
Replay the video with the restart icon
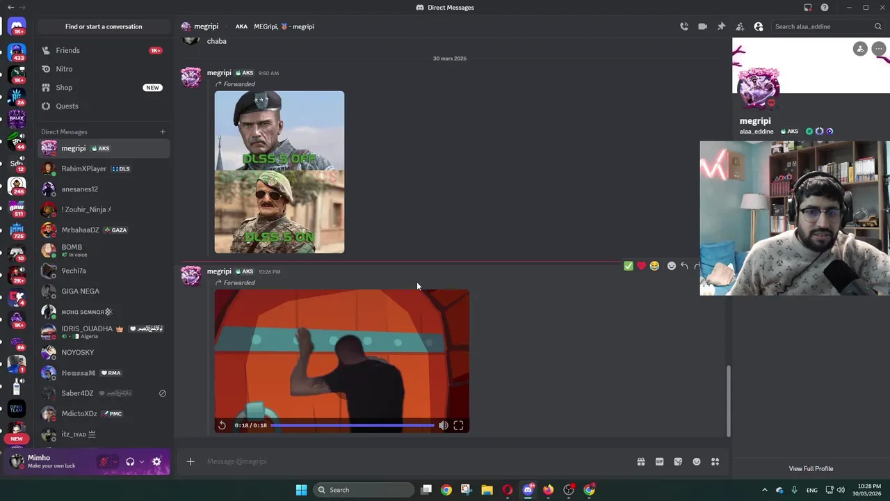pos(222,425)
